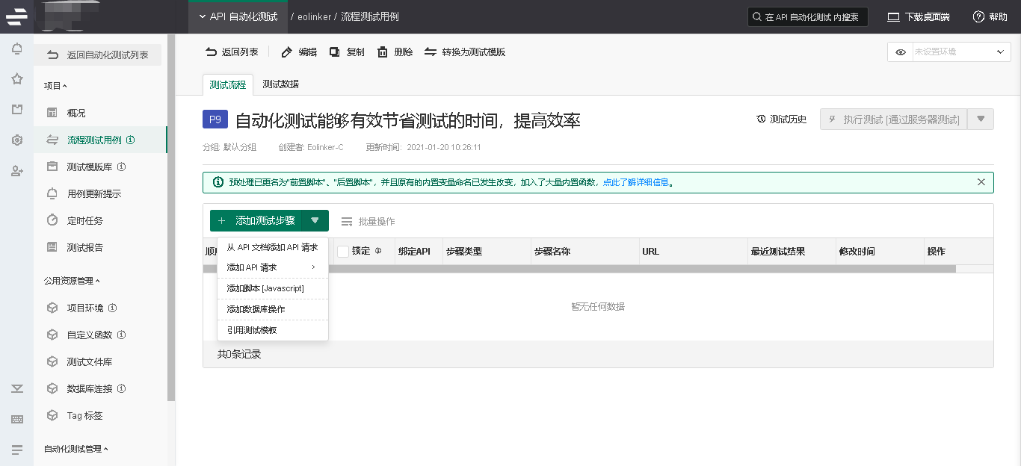
Task: Open the notifications bell icon in left rail
Action: click(x=17, y=49)
